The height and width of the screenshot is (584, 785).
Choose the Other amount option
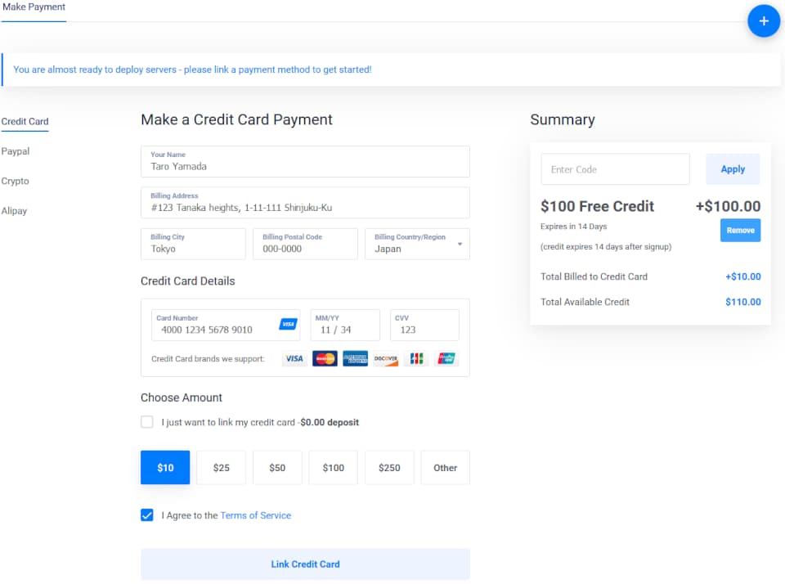coord(445,467)
